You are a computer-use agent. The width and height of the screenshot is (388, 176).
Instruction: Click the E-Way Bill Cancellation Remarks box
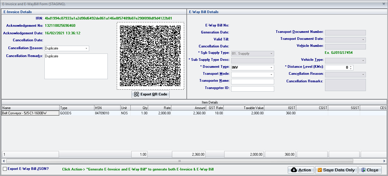(345, 85)
